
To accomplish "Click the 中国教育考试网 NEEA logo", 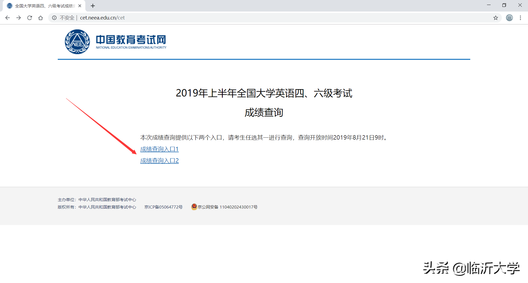I will [116, 42].
